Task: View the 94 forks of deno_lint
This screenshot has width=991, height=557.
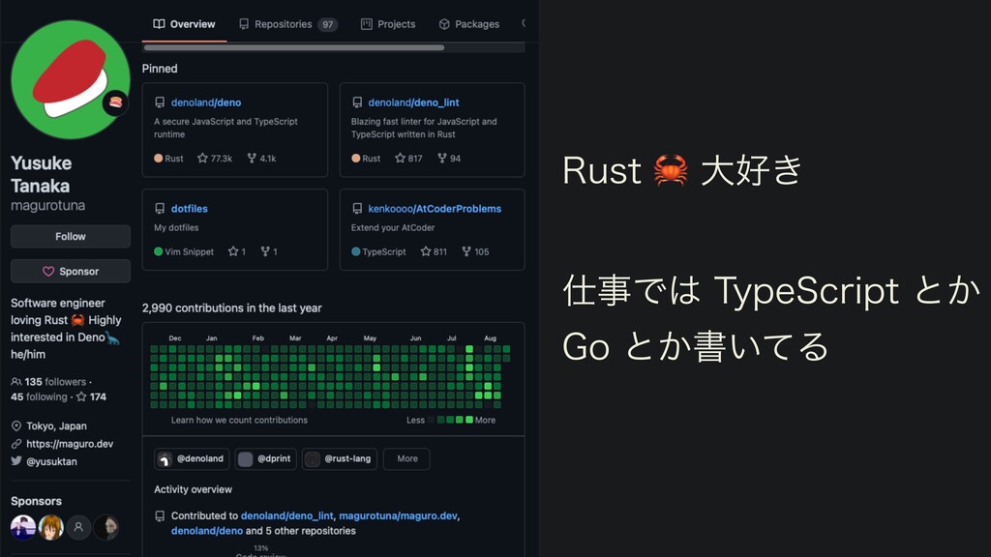Action: [x=449, y=159]
